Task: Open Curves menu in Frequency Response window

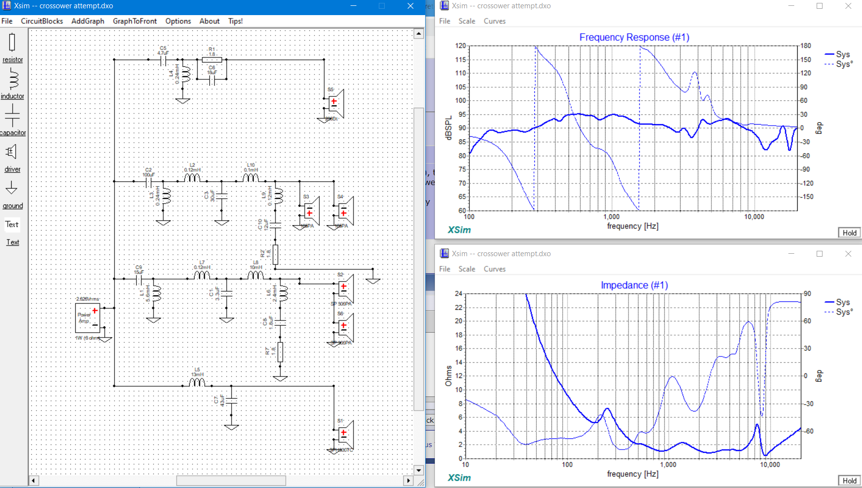Action: [494, 21]
